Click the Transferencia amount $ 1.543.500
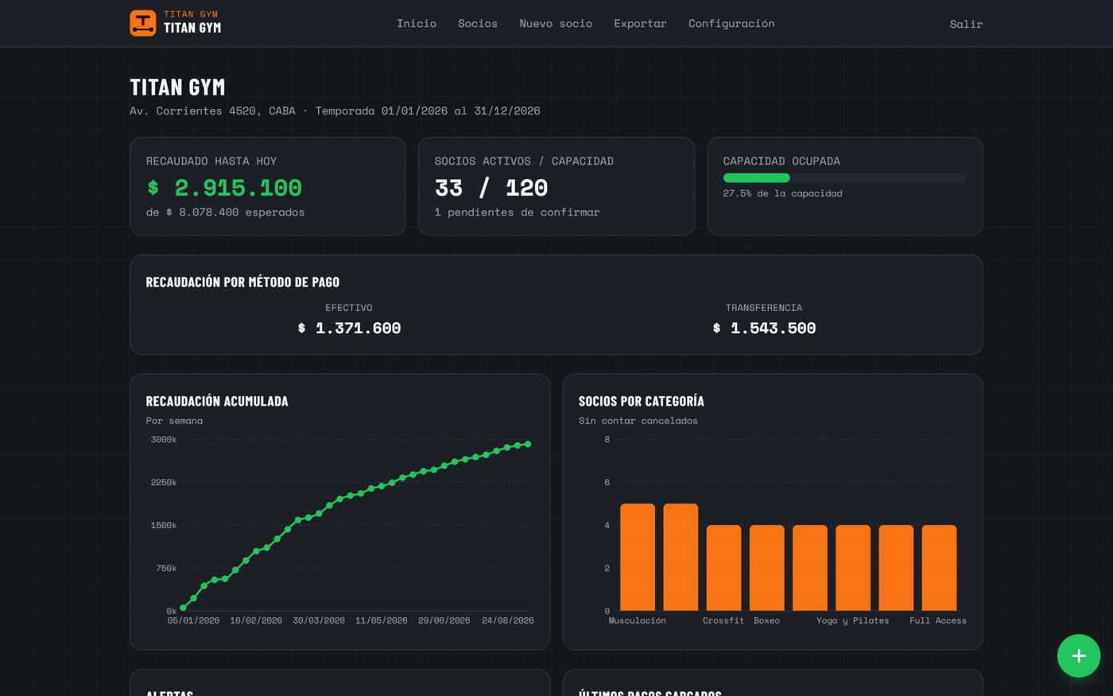This screenshot has width=1113, height=696. [x=764, y=328]
